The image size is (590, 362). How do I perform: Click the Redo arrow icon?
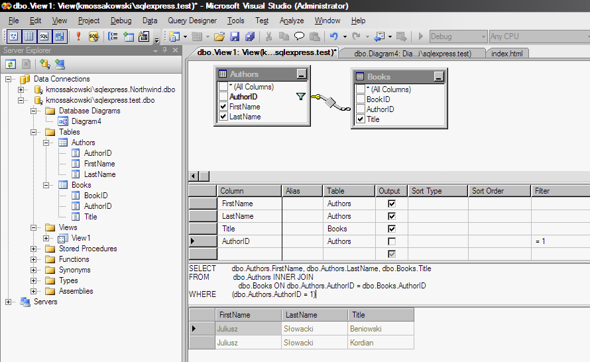click(356, 36)
